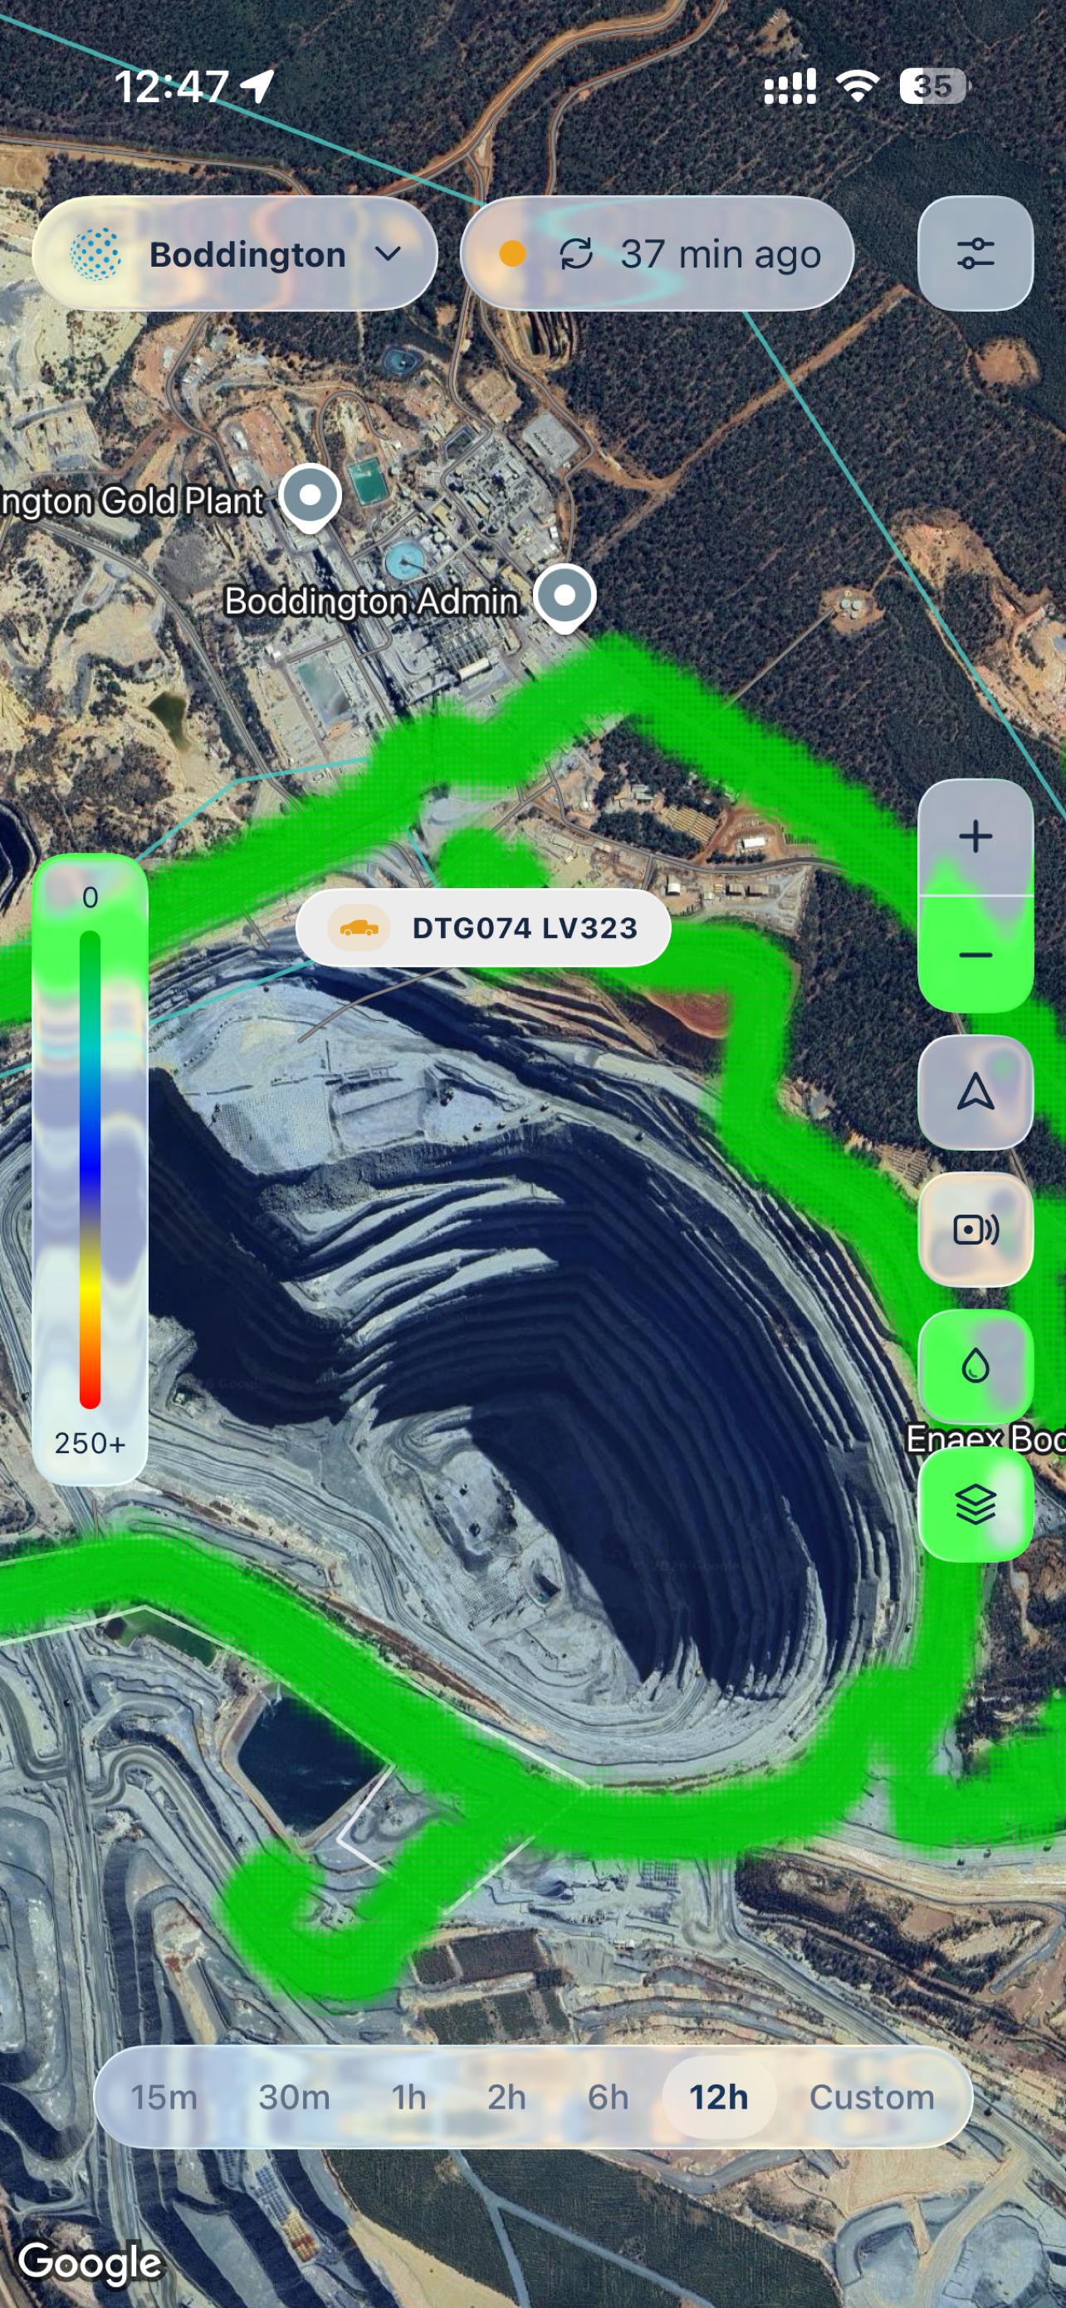Select the 1h time range
1066x2308 pixels.
point(409,2098)
